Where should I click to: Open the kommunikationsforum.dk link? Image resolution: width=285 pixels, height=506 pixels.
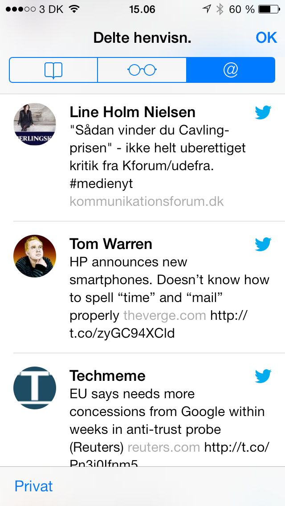tap(147, 201)
